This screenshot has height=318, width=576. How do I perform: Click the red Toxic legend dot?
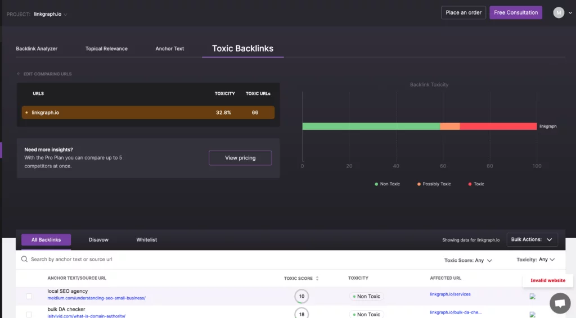(x=470, y=184)
